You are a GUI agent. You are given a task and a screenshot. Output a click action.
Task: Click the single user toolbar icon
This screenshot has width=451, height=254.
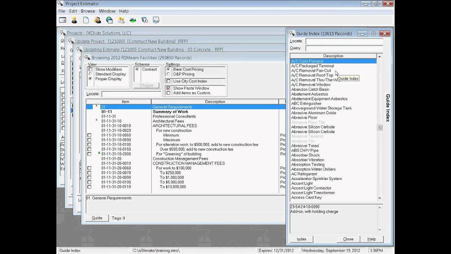point(74,20)
